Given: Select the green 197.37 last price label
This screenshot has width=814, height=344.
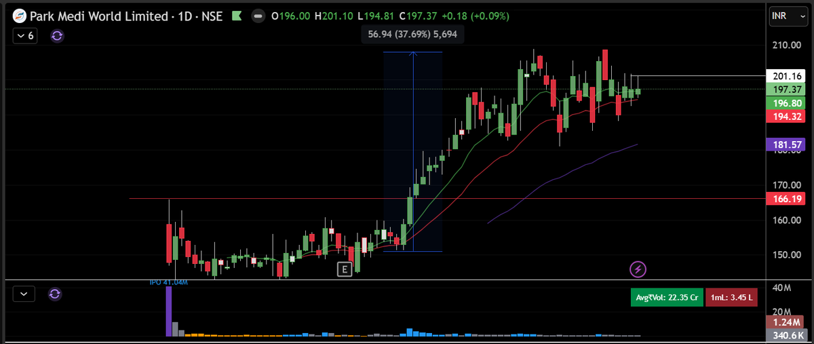Looking at the screenshot, I should point(784,89).
